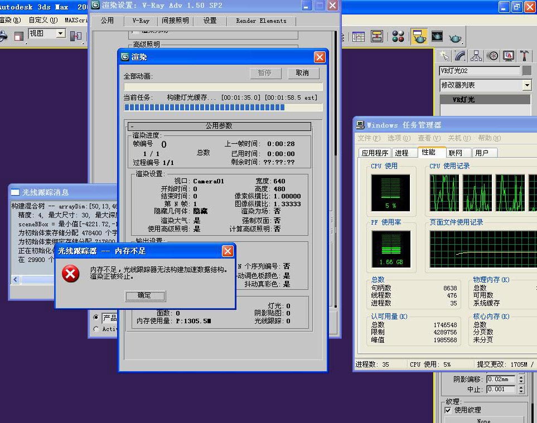This screenshot has width=537, height=423.
Task: Switch to the Display command panel
Action: (x=509, y=55)
